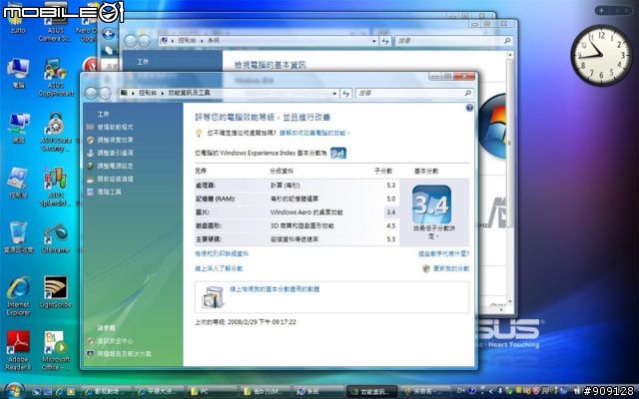Open ASUS Splendid desktop icon
This screenshot has height=399, width=639.
pos(56,188)
